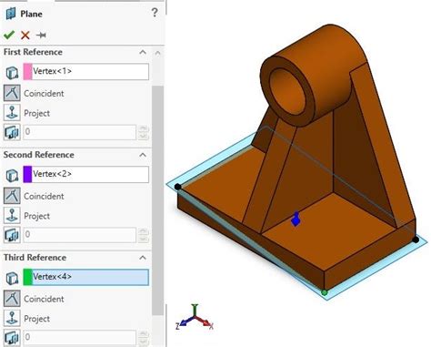Click the XYZ orientation triad

[x=195, y=318]
